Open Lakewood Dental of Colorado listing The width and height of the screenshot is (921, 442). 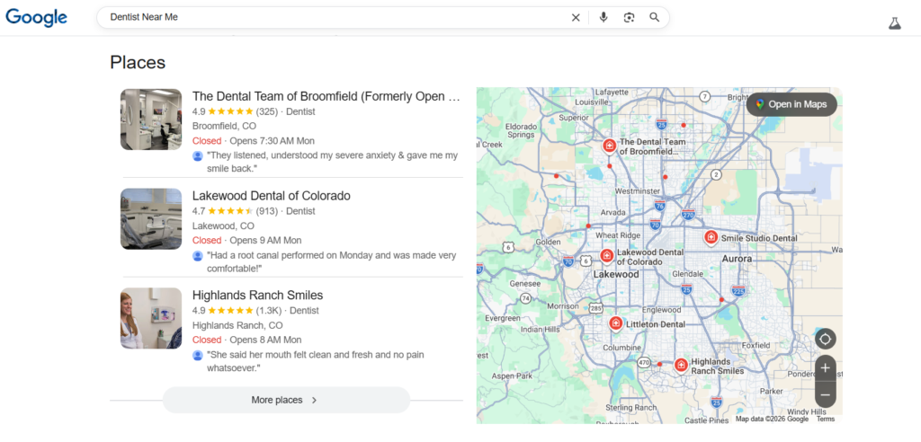click(x=271, y=196)
